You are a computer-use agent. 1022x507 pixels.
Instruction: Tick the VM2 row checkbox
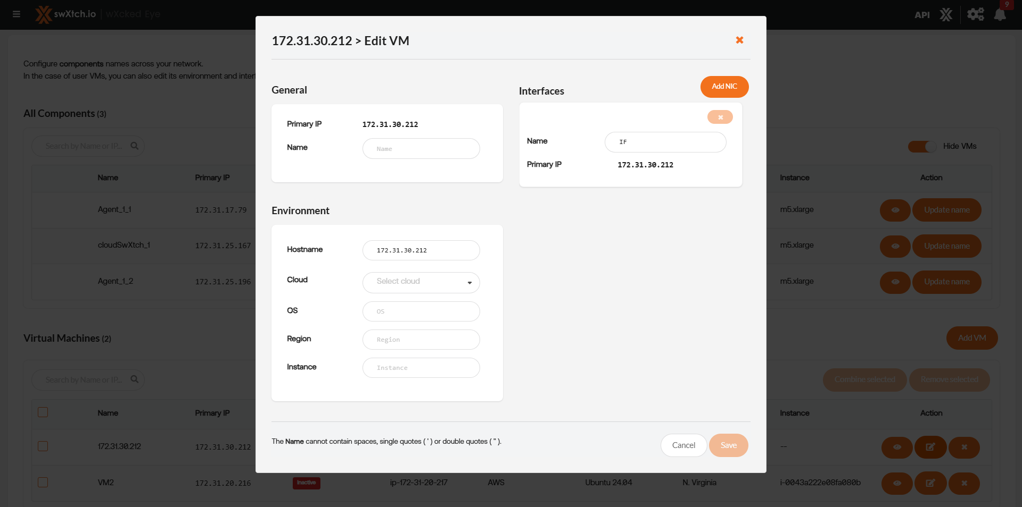(x=43, y=483)
